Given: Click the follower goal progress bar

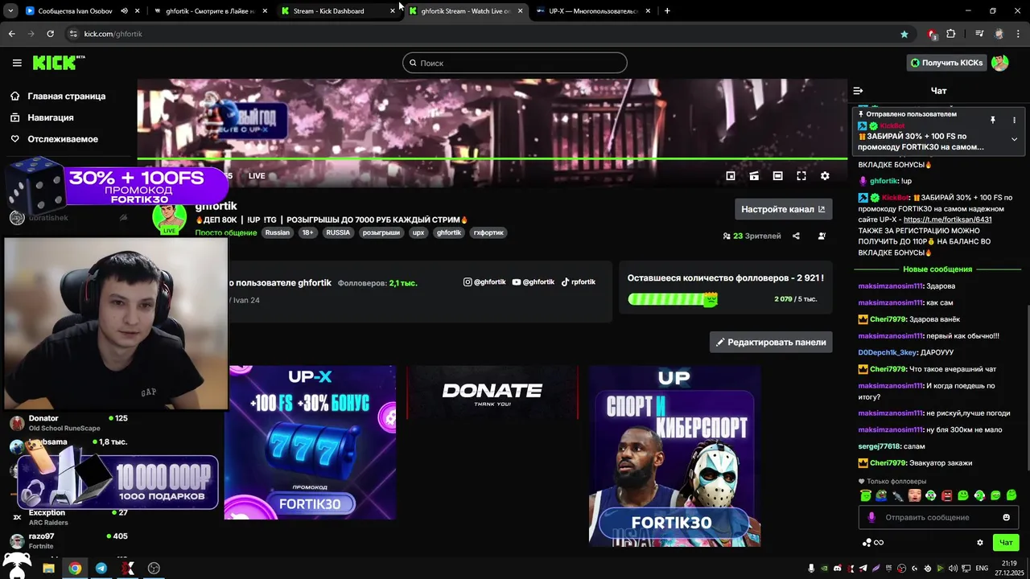Looking at the screenshot, I should click(673, 299).
